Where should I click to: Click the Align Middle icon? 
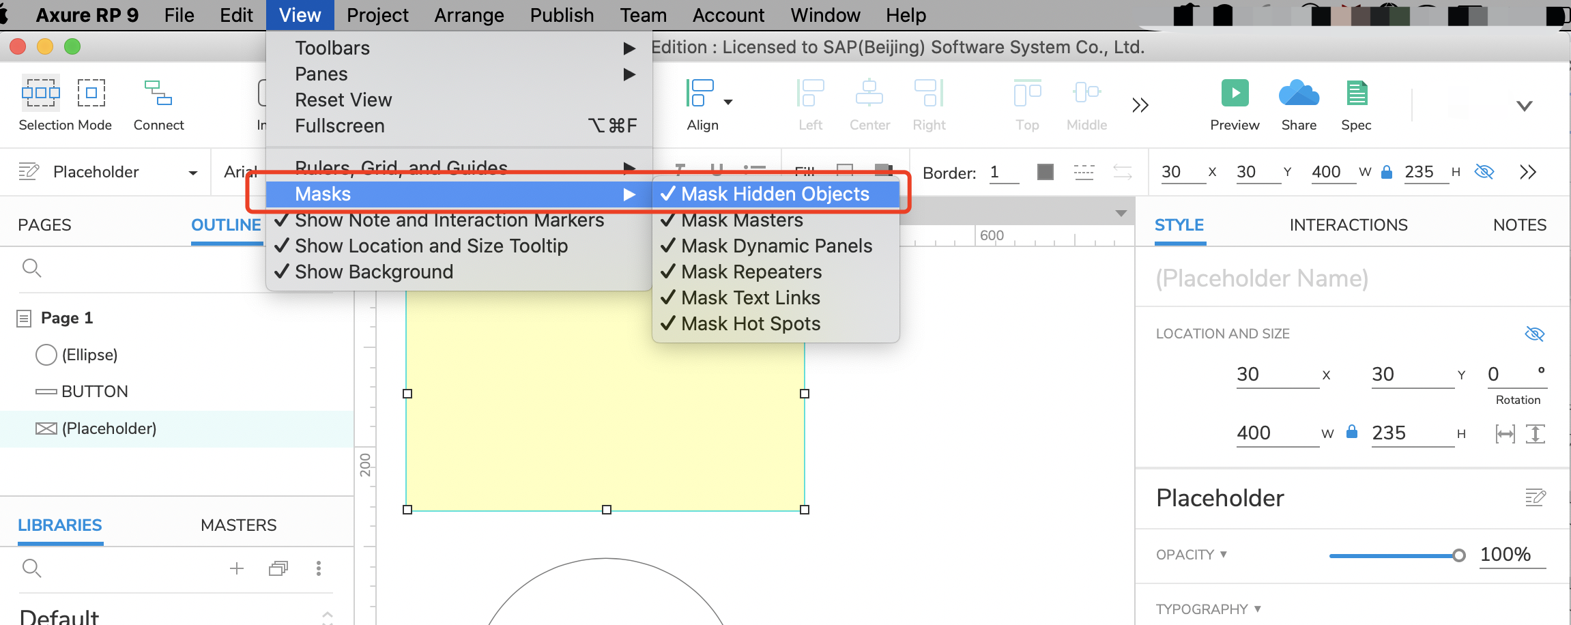tap(1086, 93)
